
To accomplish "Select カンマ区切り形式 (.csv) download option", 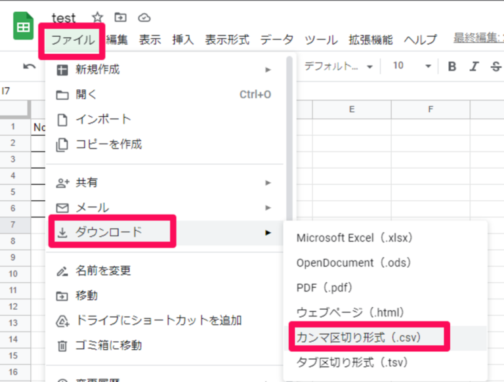I will point(358,337).
